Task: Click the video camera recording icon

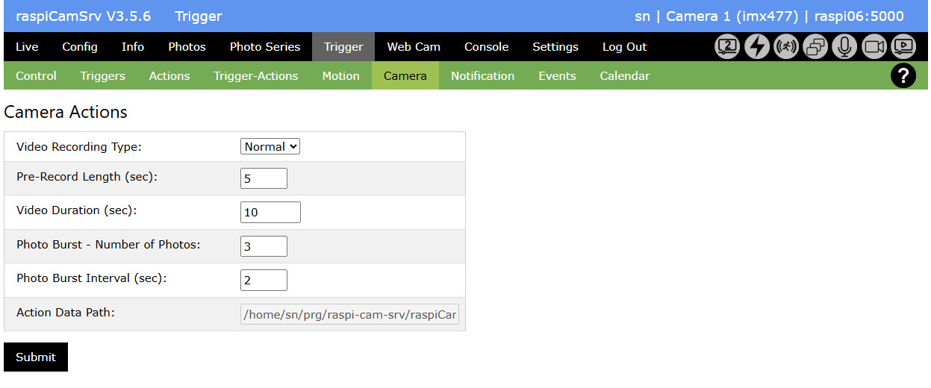Action: click(x=874, y=47)
